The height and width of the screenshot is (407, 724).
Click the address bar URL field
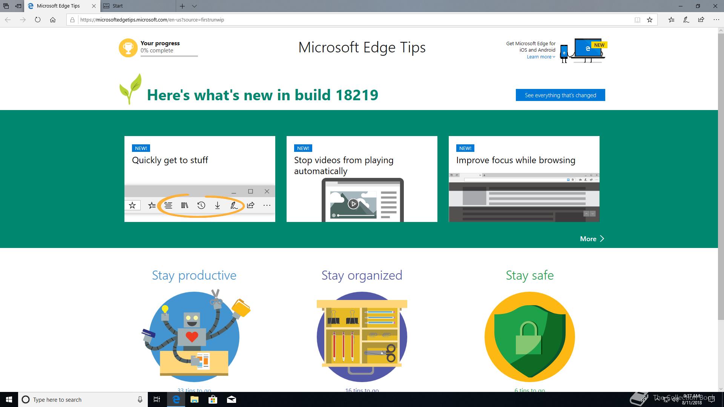click(339, 20)
